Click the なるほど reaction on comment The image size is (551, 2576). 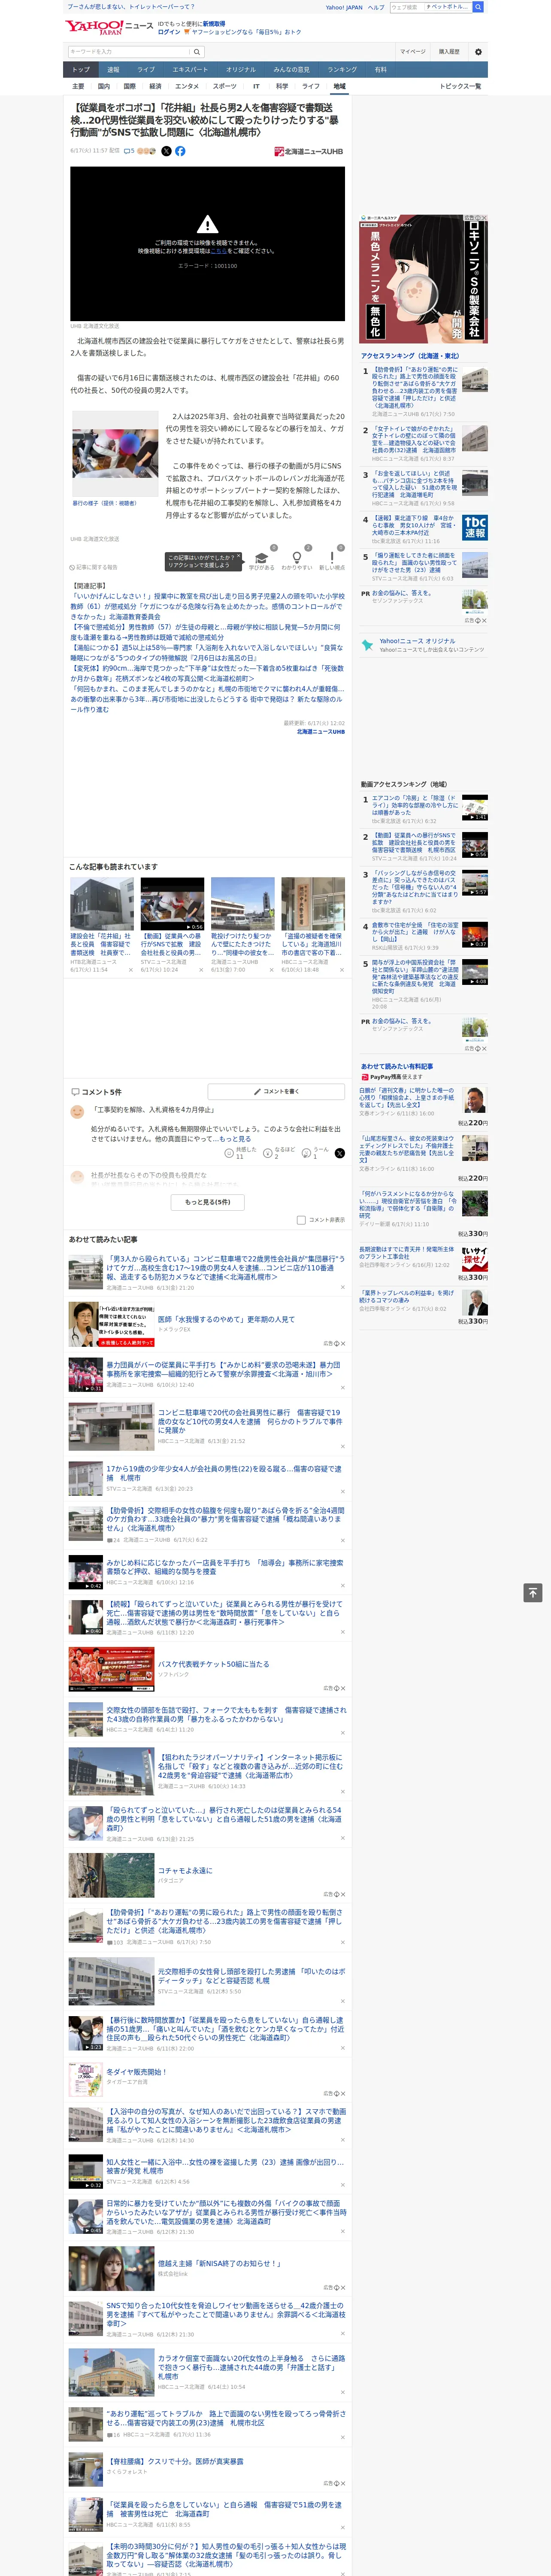278,1153
